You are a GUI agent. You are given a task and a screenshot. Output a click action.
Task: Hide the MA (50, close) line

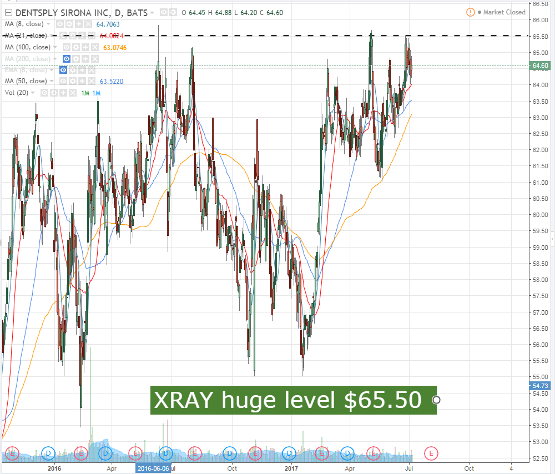point(63,81)
